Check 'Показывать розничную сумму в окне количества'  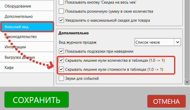pos(61,11)
